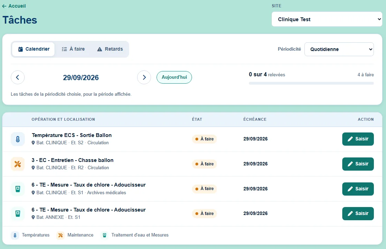This screenshot has height=249, width=386.
Task: Click Saisir for Température ECS - Sortie Ballon
Action: click(358, 139)
